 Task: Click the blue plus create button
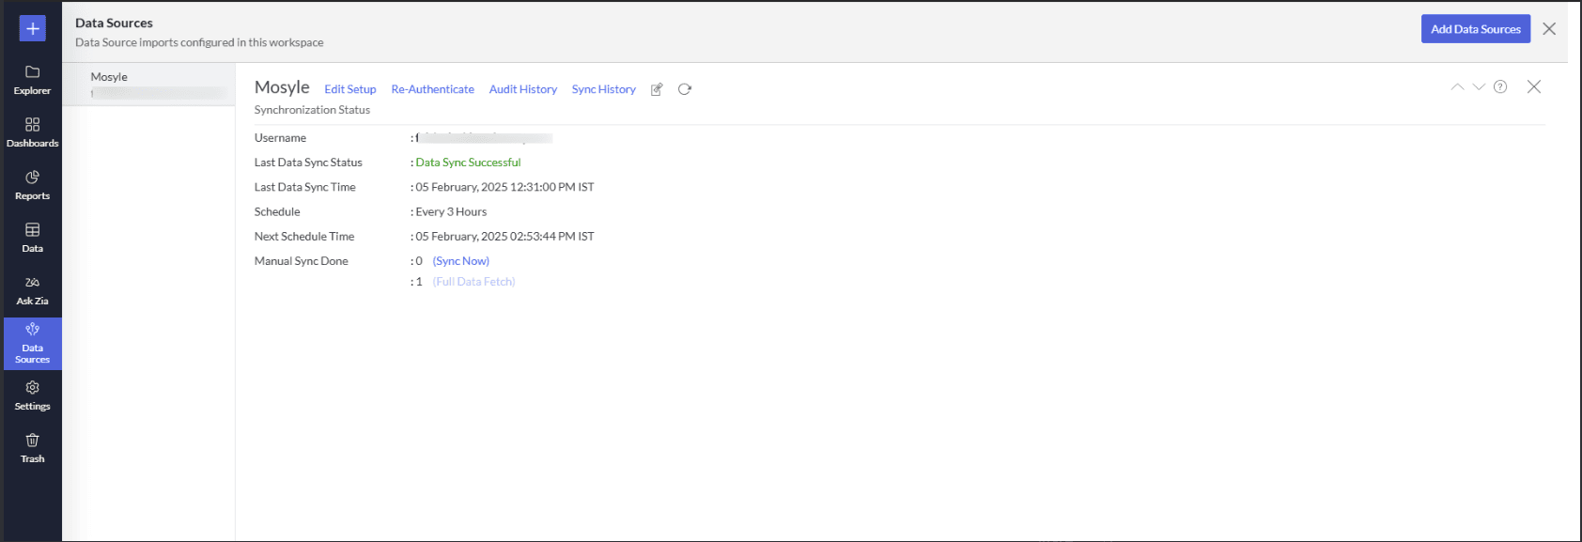[32, 28]
